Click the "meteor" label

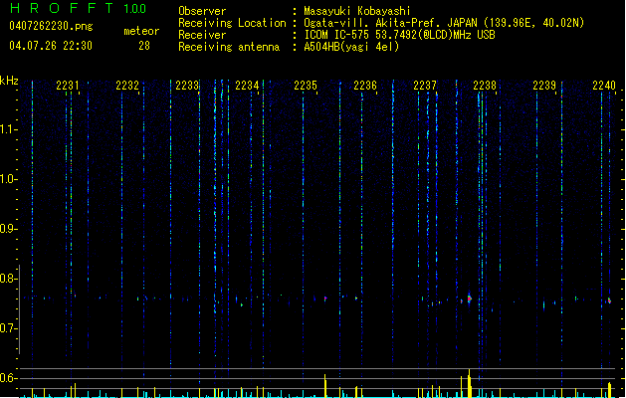[141, 31]
